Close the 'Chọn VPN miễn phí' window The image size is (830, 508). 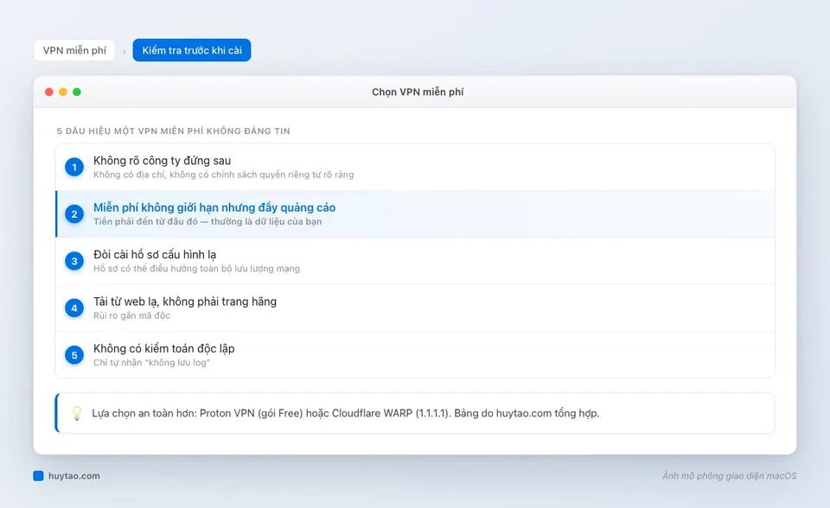click(x=49, y=92)
